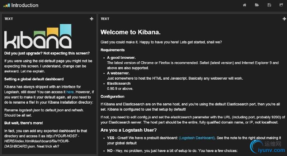Click the save dashboard floppy icon

[269, 5]
